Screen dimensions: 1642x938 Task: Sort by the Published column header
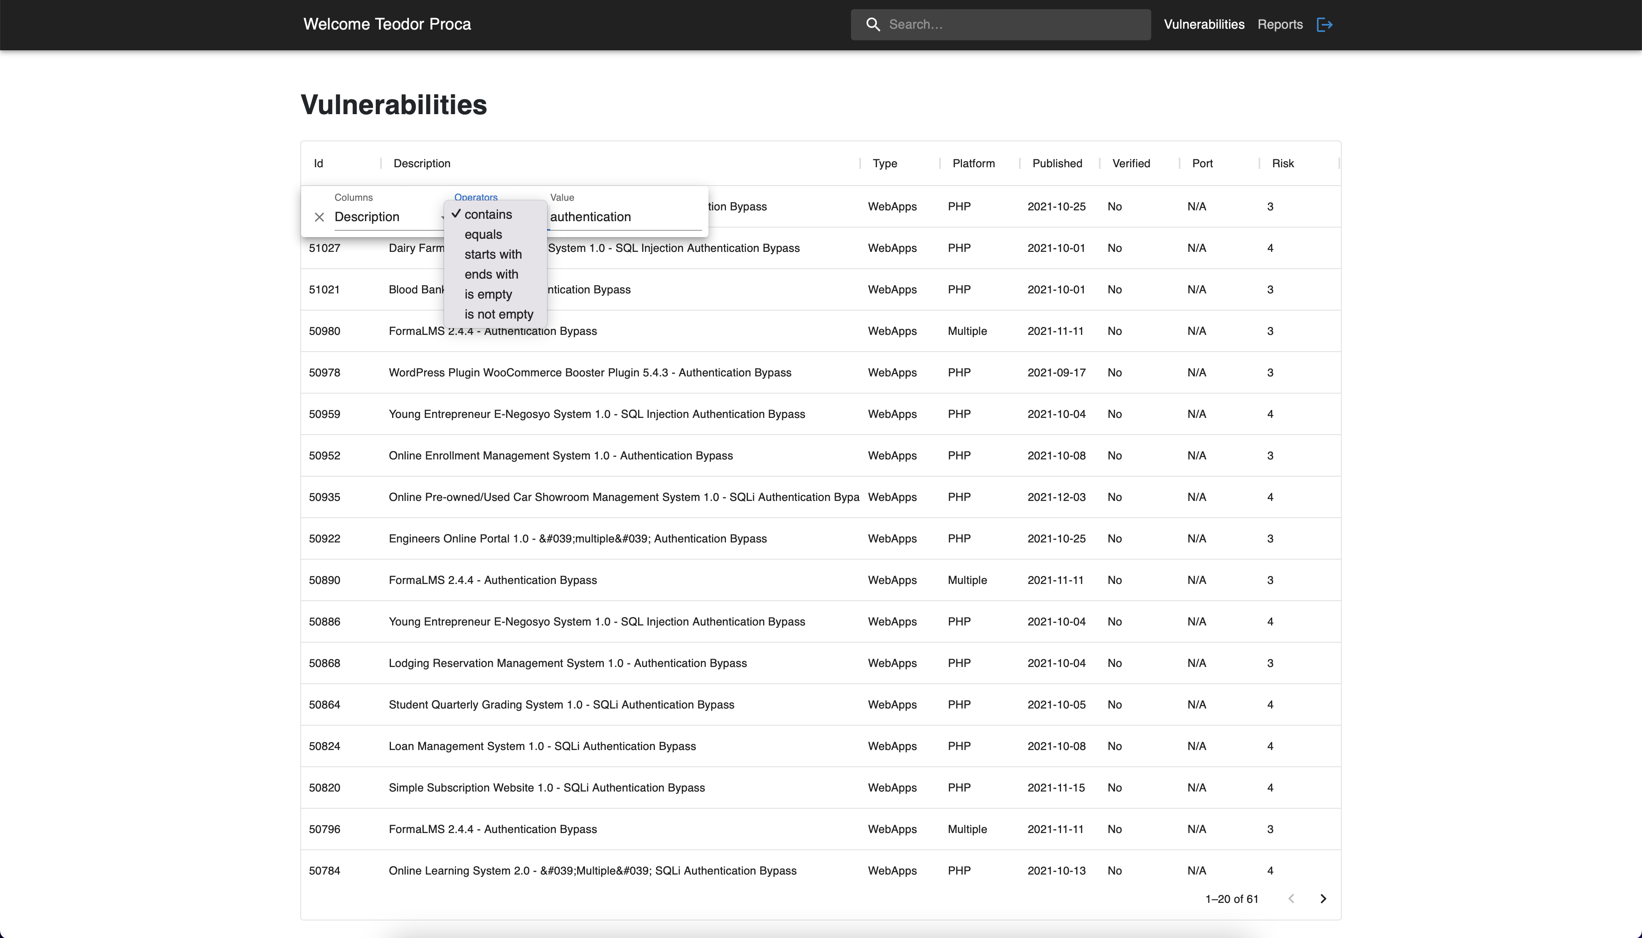[1057, 164]
